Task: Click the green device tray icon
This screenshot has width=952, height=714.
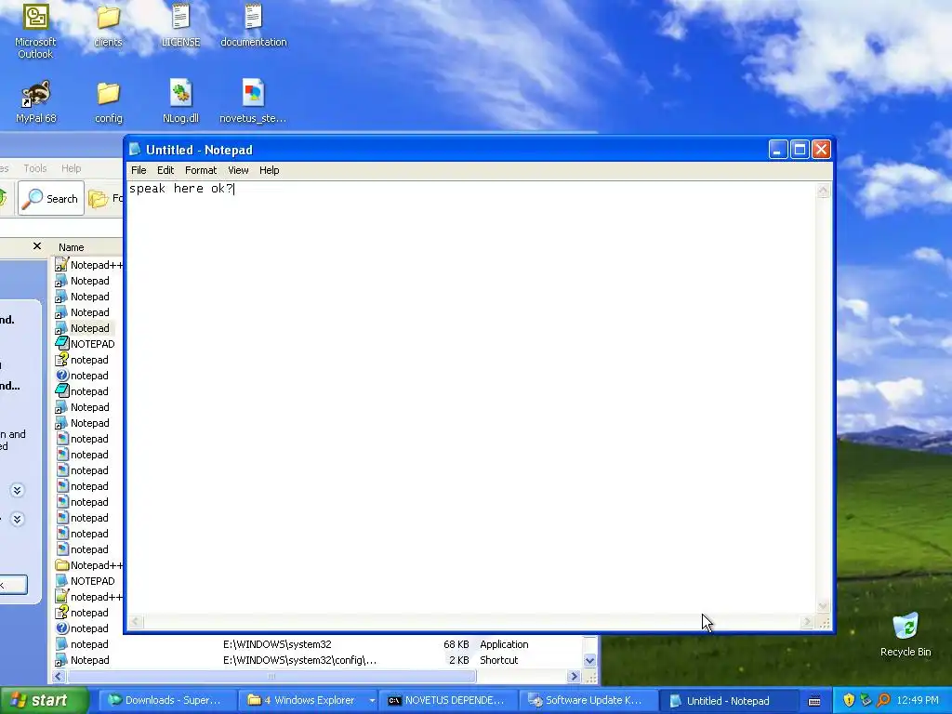Action: 866,700
